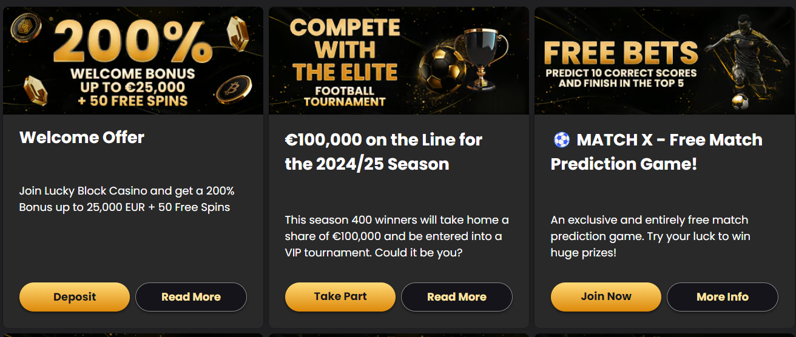Click the Welcome Offer heading
796x337 pixels.
tap(82, 138)
